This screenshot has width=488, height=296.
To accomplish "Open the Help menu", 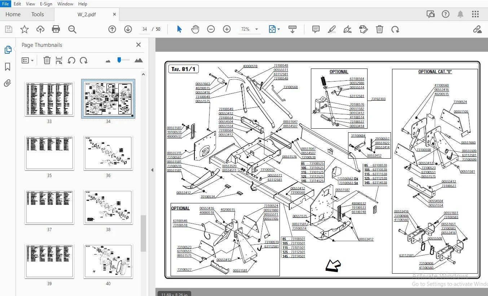I will point(83,4).
